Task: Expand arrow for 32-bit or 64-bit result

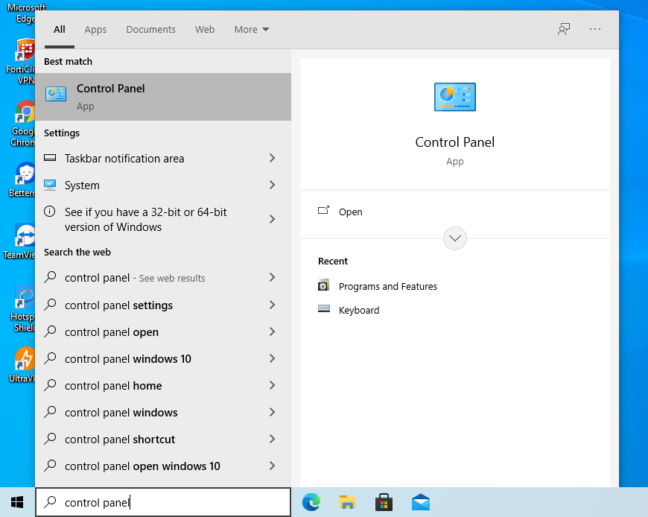Action: point(272,219)
